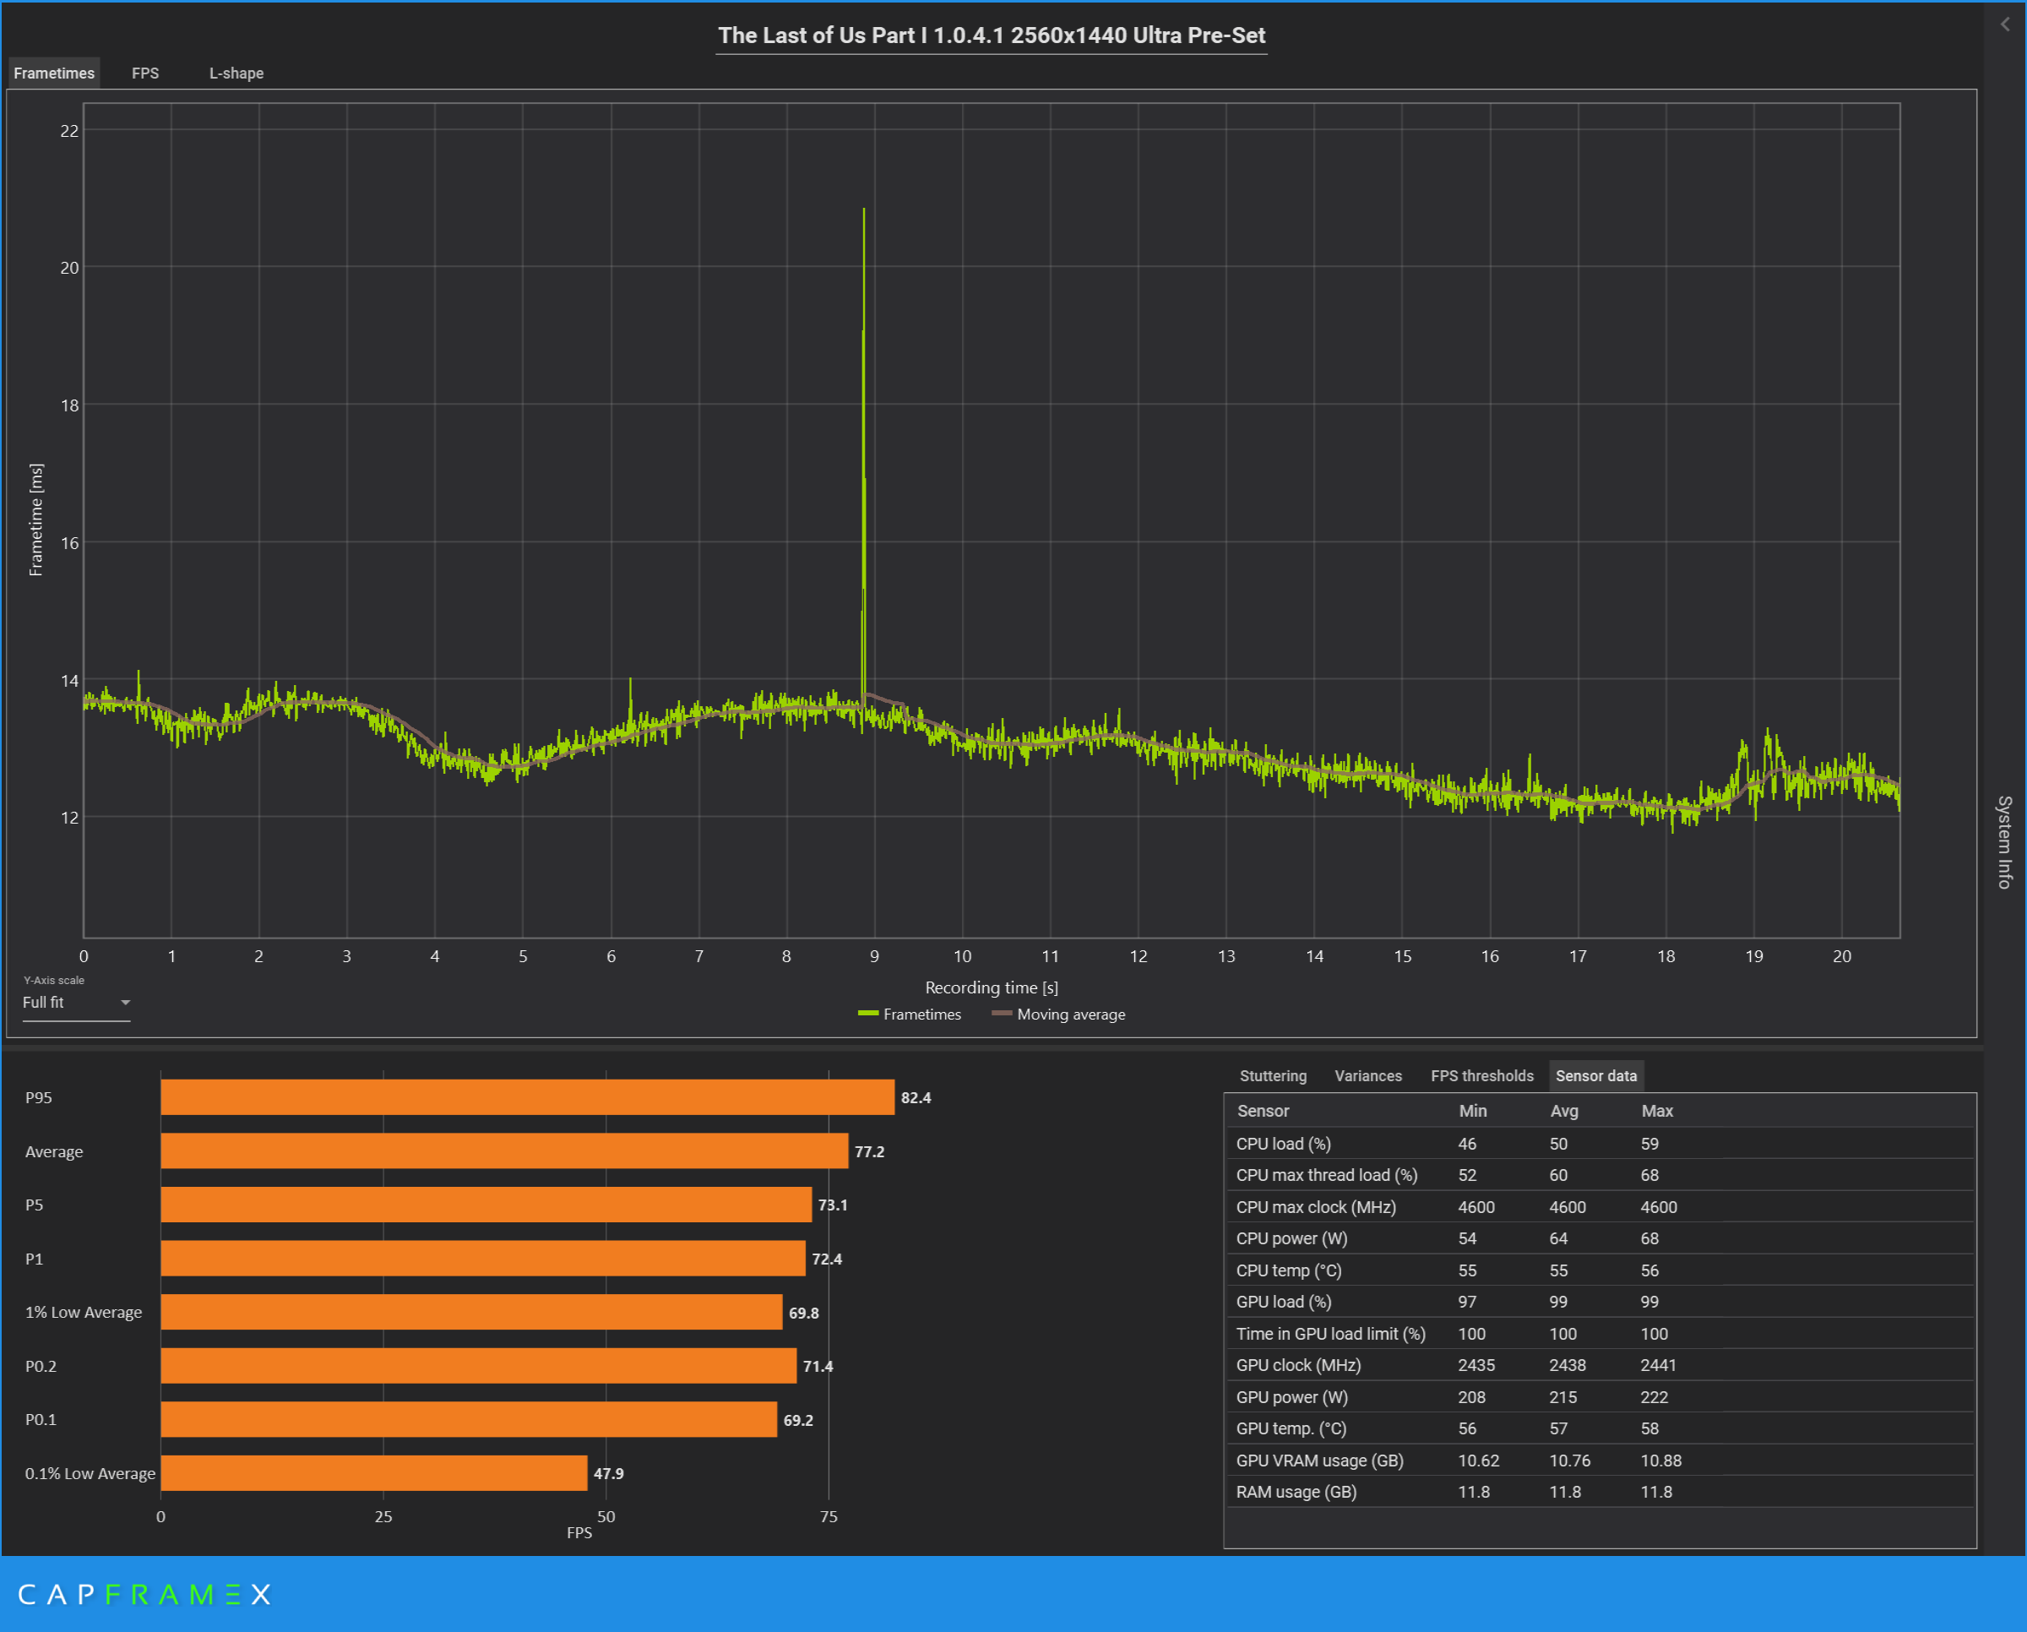Select the CPU load (%) row
The width and height of the screenshot is (2027, 1632).
click(x=1600, y=1143)
